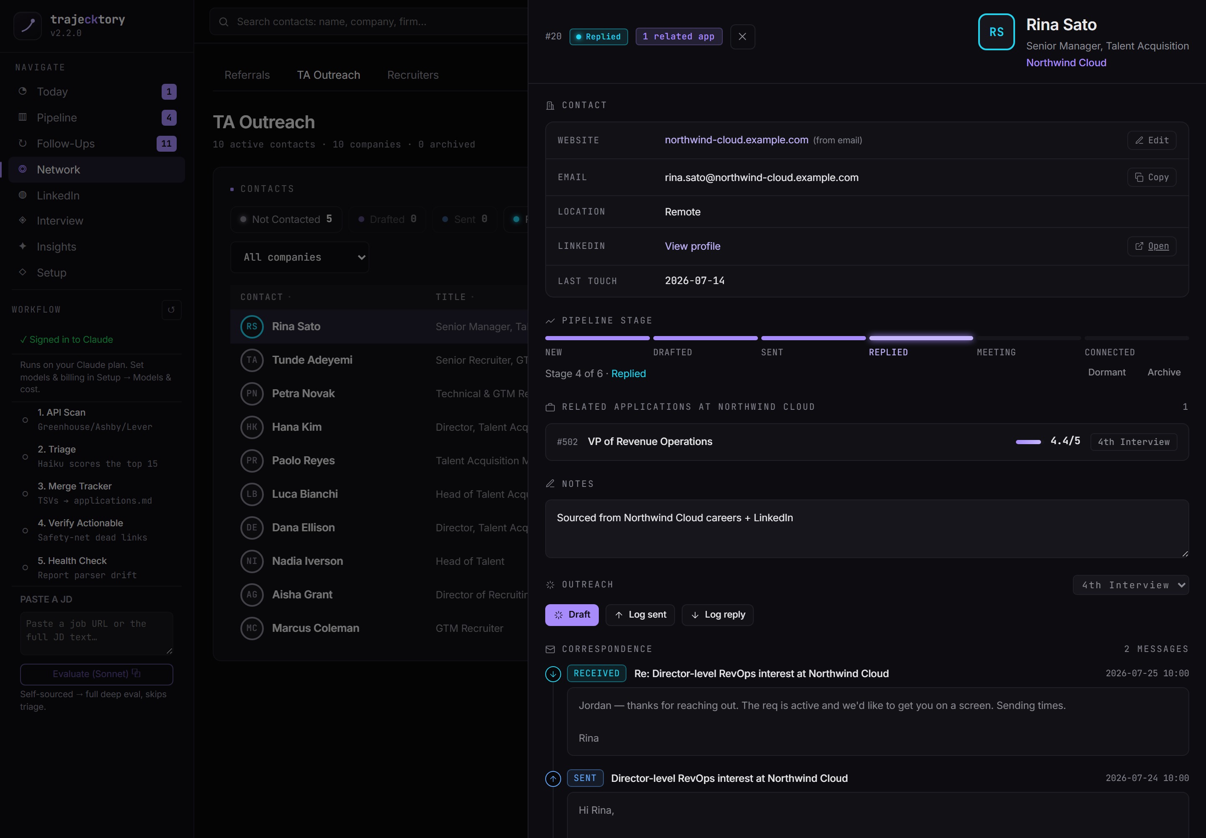This screenshot has width=1206, height=838.
Task: Select workflow step 4 Verify Actionable
Action: point(97,530)
